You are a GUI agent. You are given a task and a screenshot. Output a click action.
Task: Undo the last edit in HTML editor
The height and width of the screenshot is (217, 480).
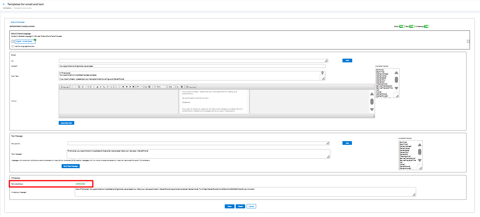[83, 87]
